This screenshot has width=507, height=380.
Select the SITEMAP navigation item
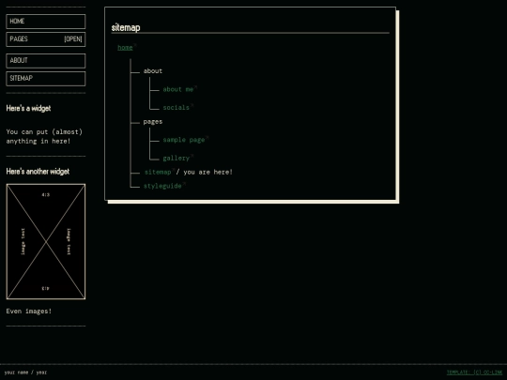pos(46,79)
